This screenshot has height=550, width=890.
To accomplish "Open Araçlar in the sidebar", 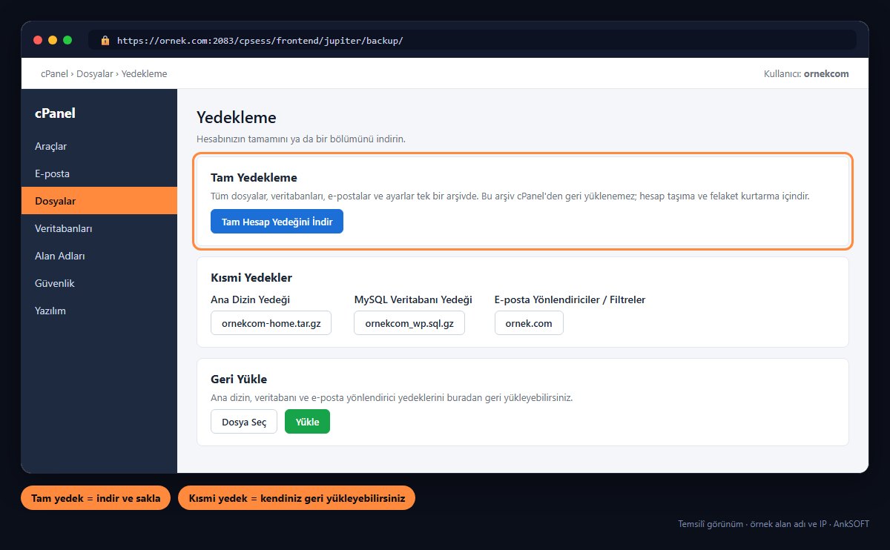I will (99, 146).
